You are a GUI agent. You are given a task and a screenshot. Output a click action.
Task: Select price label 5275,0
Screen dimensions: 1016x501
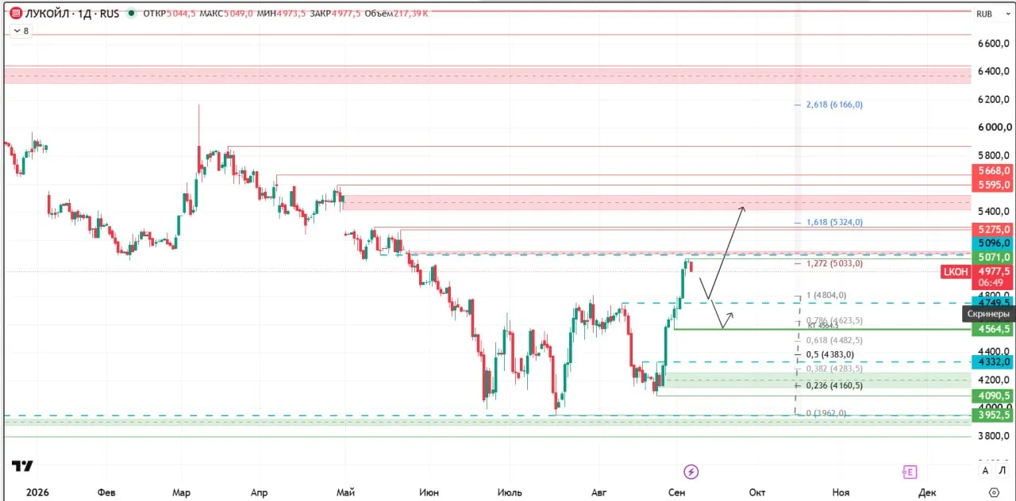994,229
